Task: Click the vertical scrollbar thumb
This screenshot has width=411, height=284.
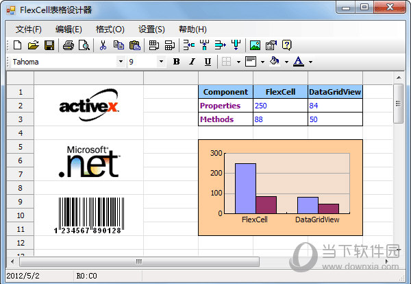Action: coord(399,104)
